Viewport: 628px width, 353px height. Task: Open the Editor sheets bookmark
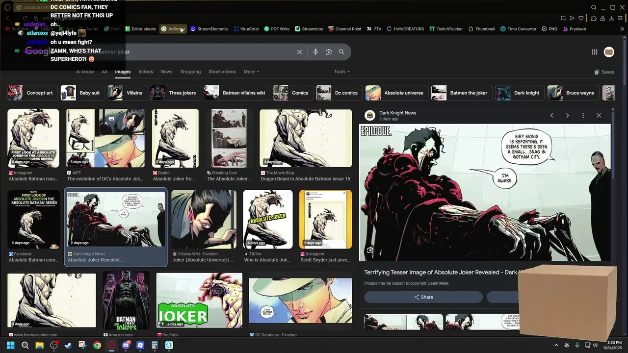[140, 29]
